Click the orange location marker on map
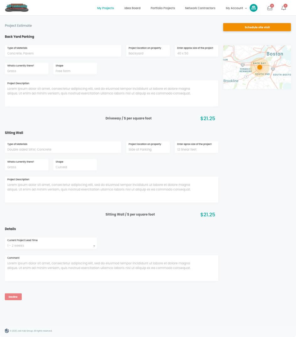 (x=260, y=67)
